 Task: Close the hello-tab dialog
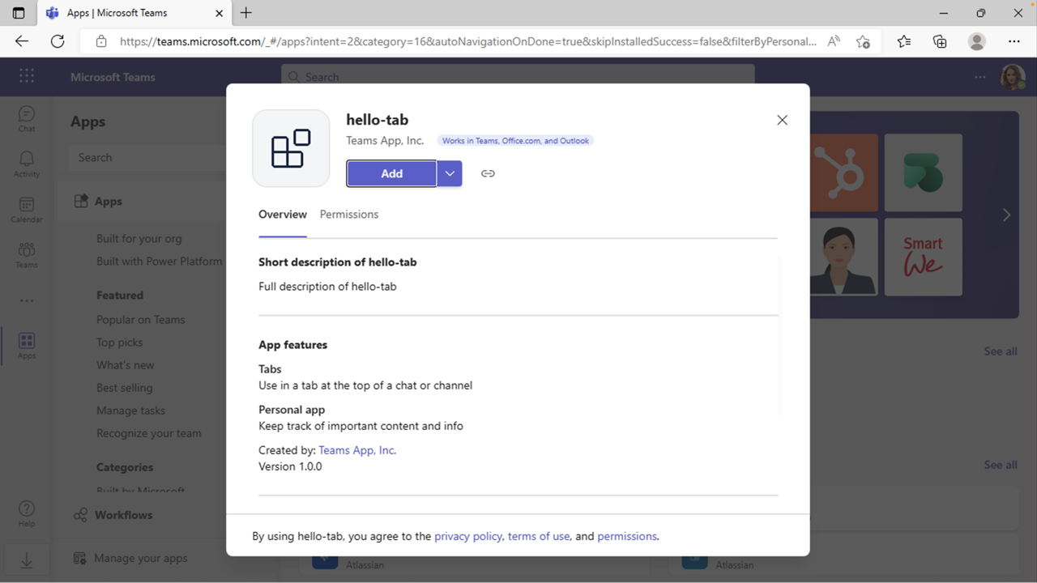point(782,120)
